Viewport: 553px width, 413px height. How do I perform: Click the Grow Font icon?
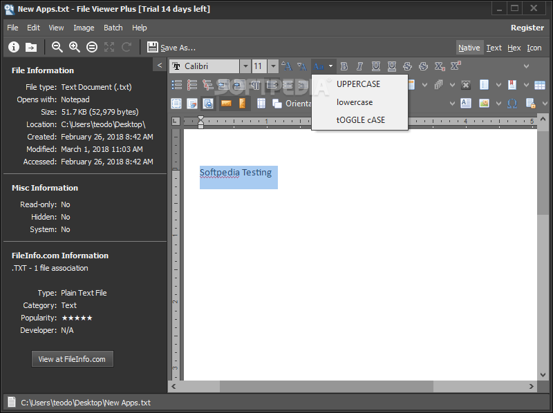pos(287,66)
